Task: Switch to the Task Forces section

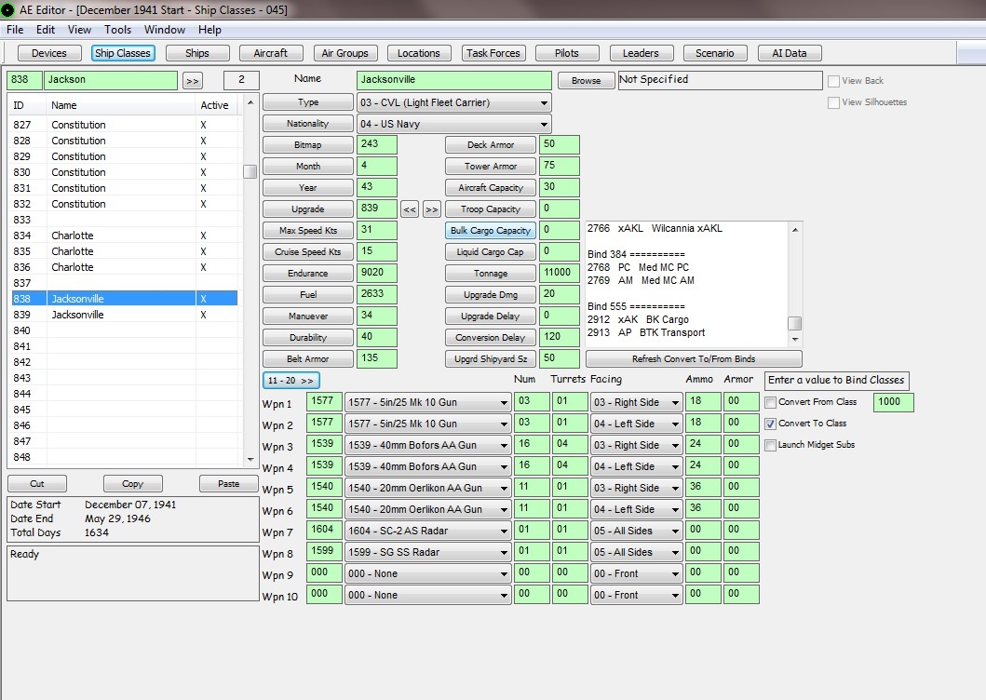Action: [x=493, y=53]
